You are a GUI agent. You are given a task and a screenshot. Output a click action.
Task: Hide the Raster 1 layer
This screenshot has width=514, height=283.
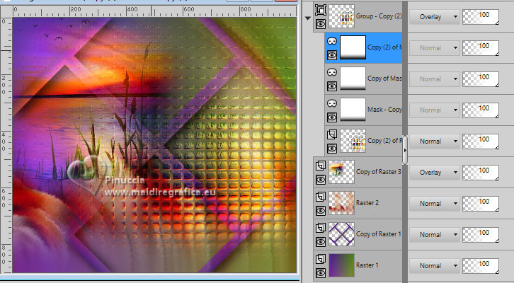(x=321, y=273)
